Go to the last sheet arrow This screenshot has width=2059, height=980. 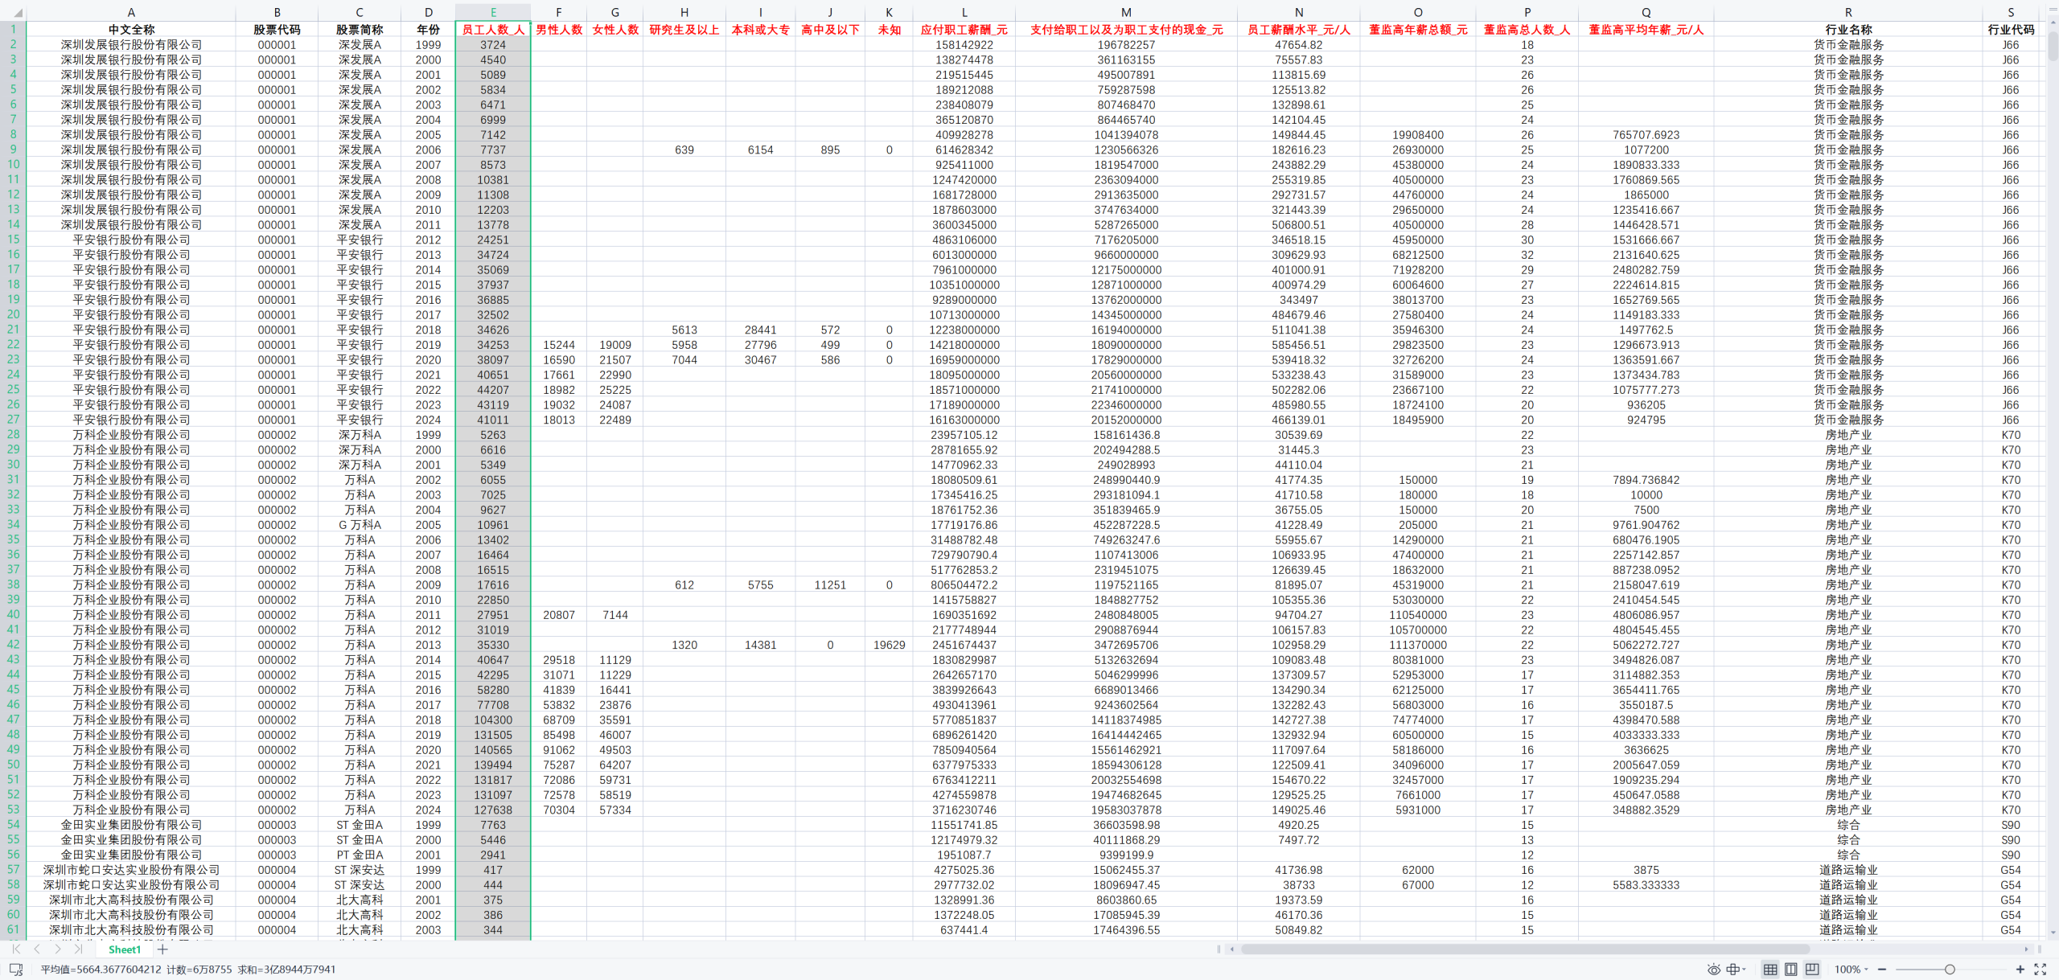click(78, 949)
